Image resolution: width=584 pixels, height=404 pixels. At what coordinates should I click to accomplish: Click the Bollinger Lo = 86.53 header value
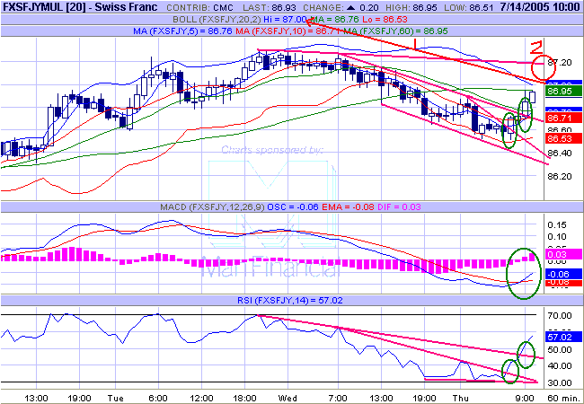point(385,20)
